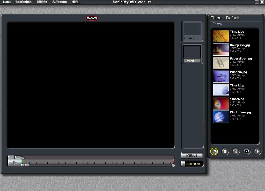Open the Hilfe menu
This screenshot has width=265, height=191.
(x=75, y=2)
